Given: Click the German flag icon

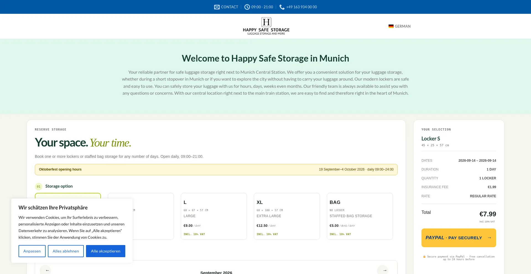Looking at the screenshot, I should tap(391, 26).
